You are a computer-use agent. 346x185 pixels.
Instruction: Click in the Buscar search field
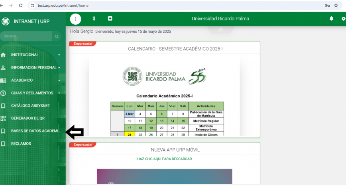pyautogui.click(x=26, y=36)
